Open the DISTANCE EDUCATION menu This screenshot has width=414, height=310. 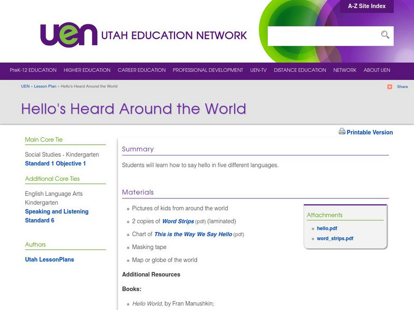click(300, 70)
